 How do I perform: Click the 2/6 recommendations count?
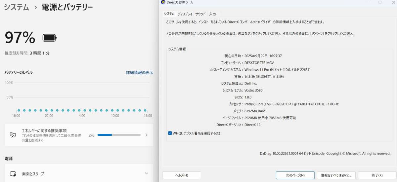(92, 135)
